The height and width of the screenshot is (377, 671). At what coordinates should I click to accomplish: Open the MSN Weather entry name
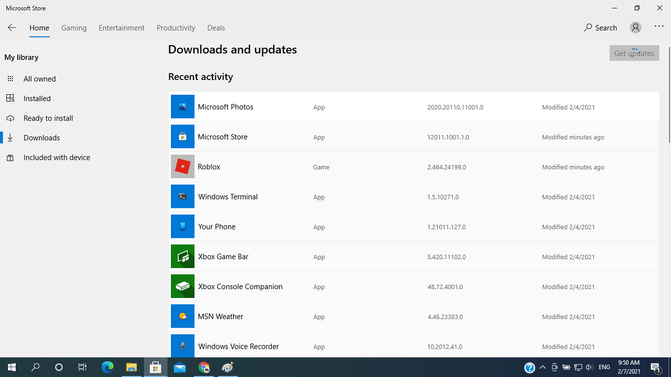tap(220, 316)
